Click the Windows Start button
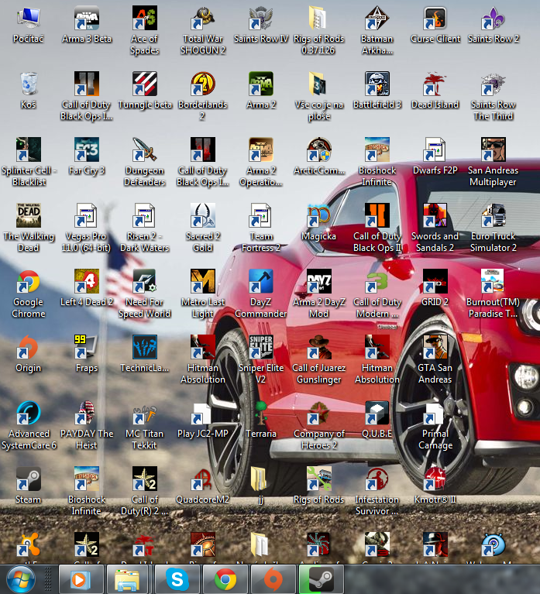Image resolution: width=540 pixels, height=594 pixels. tap(20, 579)
